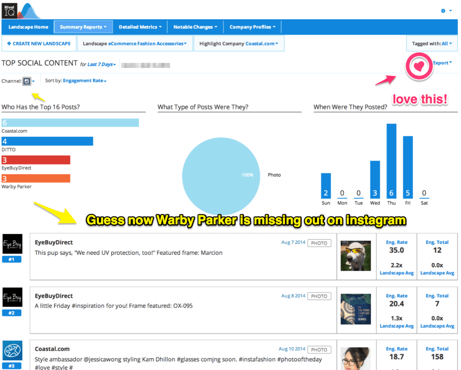Click the EyeBuyDirect logo for post #2
The image size is (461, 370).
coord(12,298)
